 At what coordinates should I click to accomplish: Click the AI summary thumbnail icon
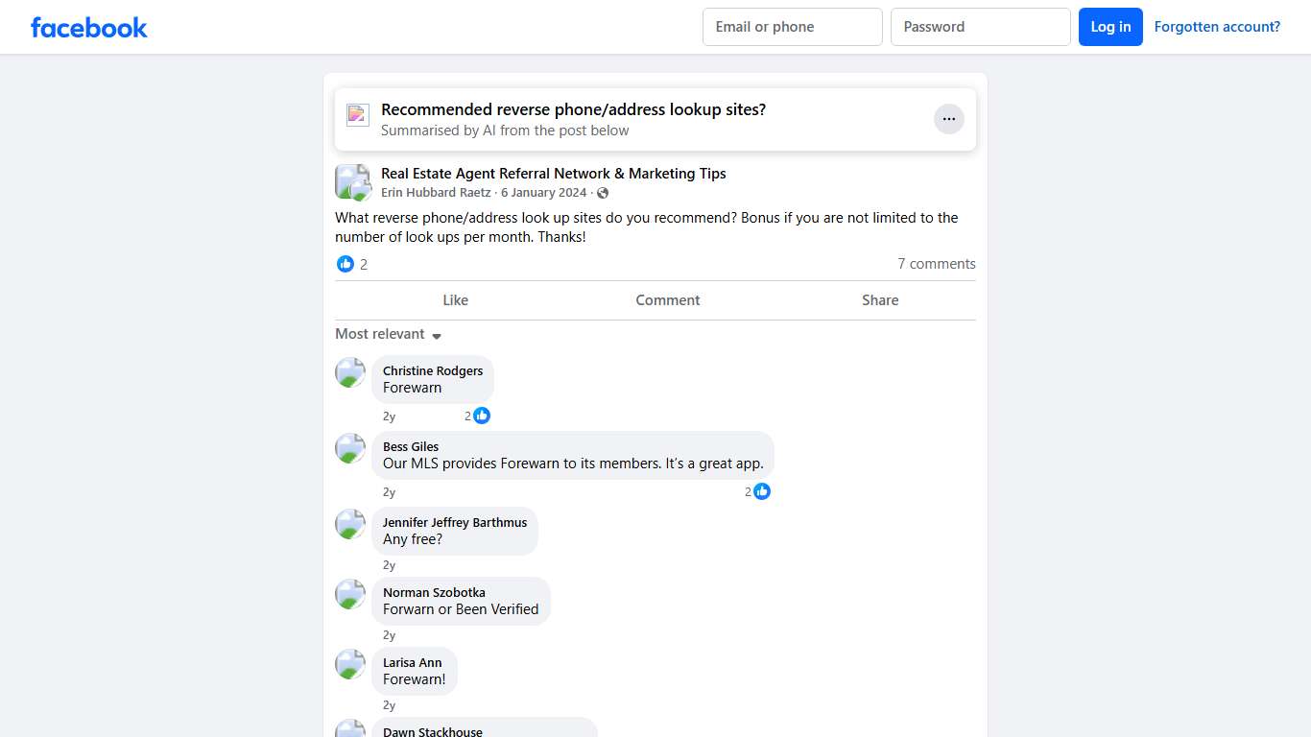click(x=357, y=114)
